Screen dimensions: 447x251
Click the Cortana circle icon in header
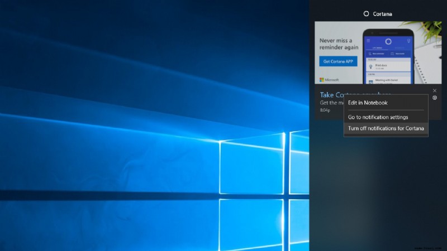(x=366, y=13)
